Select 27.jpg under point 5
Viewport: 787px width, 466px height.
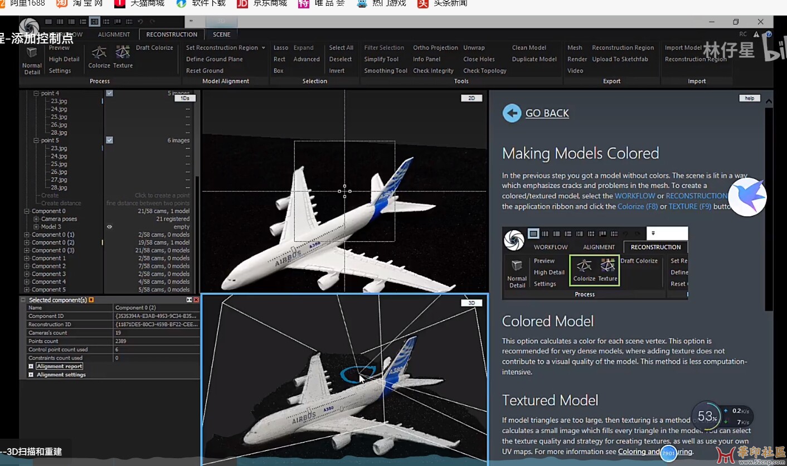pos(59,179)
